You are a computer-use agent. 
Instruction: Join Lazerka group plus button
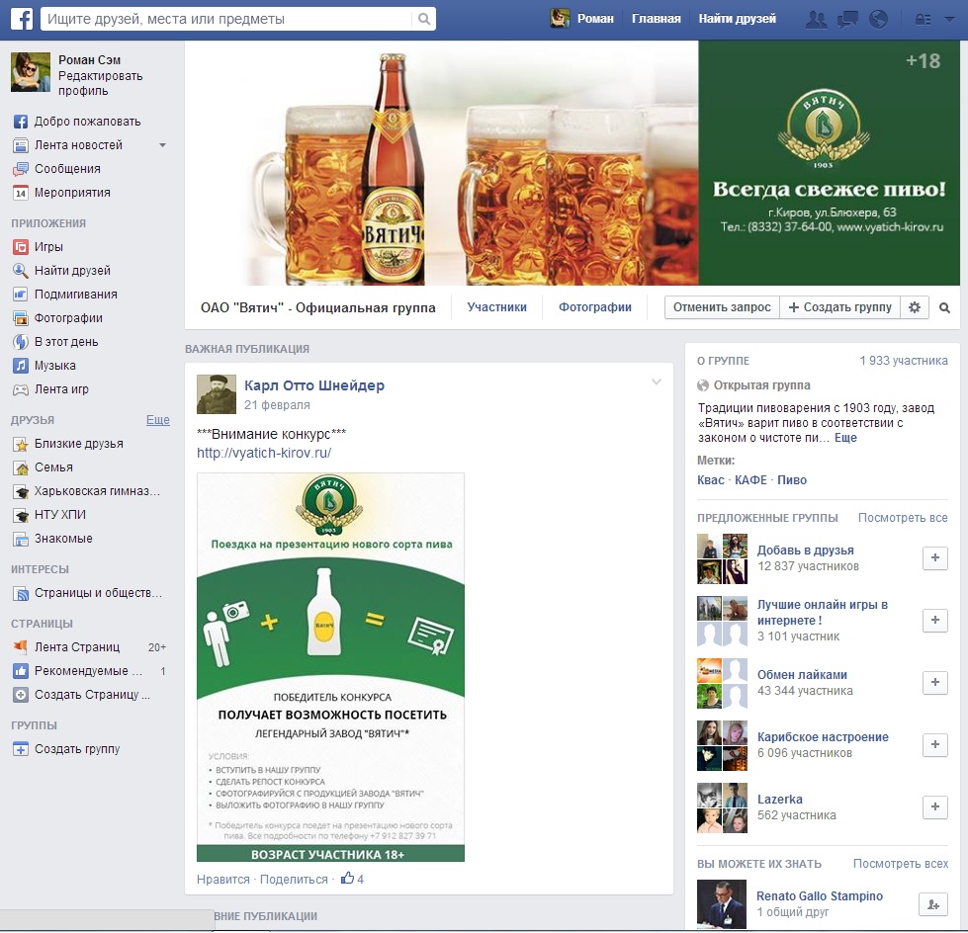click(x=934, y=806)
